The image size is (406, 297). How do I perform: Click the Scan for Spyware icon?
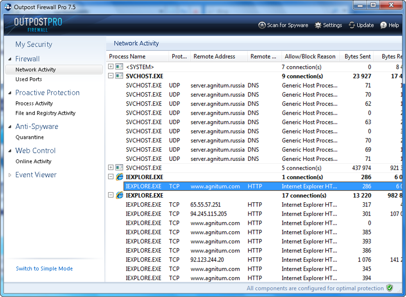point(262,25)
